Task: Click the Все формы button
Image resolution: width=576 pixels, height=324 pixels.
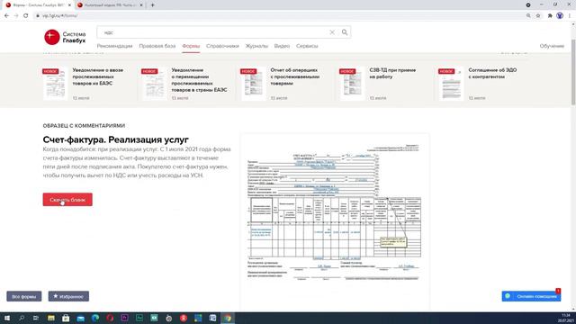Action: tap(24, 296)
